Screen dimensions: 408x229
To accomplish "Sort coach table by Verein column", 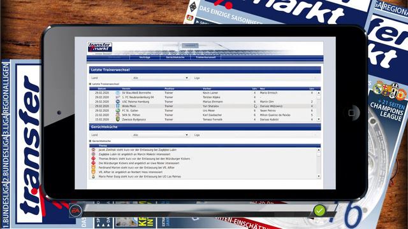I will click(x=126, y=89).
